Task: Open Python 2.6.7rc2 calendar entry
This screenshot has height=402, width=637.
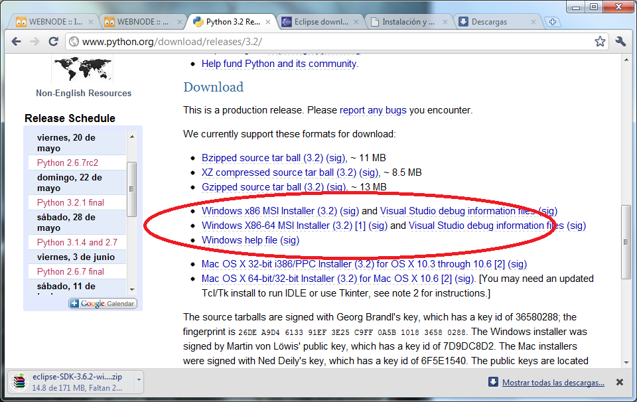Action: 68,163
